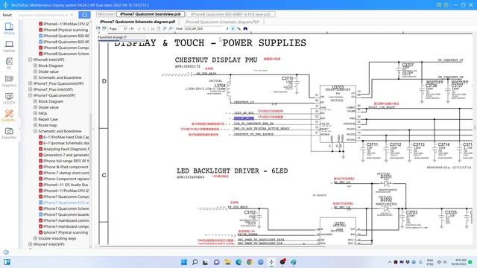
Task: Click highlighted I2C0_AP_SDA net in schematic
Action: coord(244,118)
